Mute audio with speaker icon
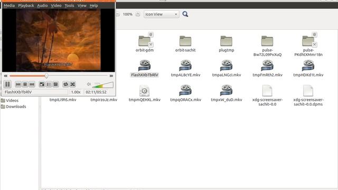This screenshot has height=190, width=338. 89,84
